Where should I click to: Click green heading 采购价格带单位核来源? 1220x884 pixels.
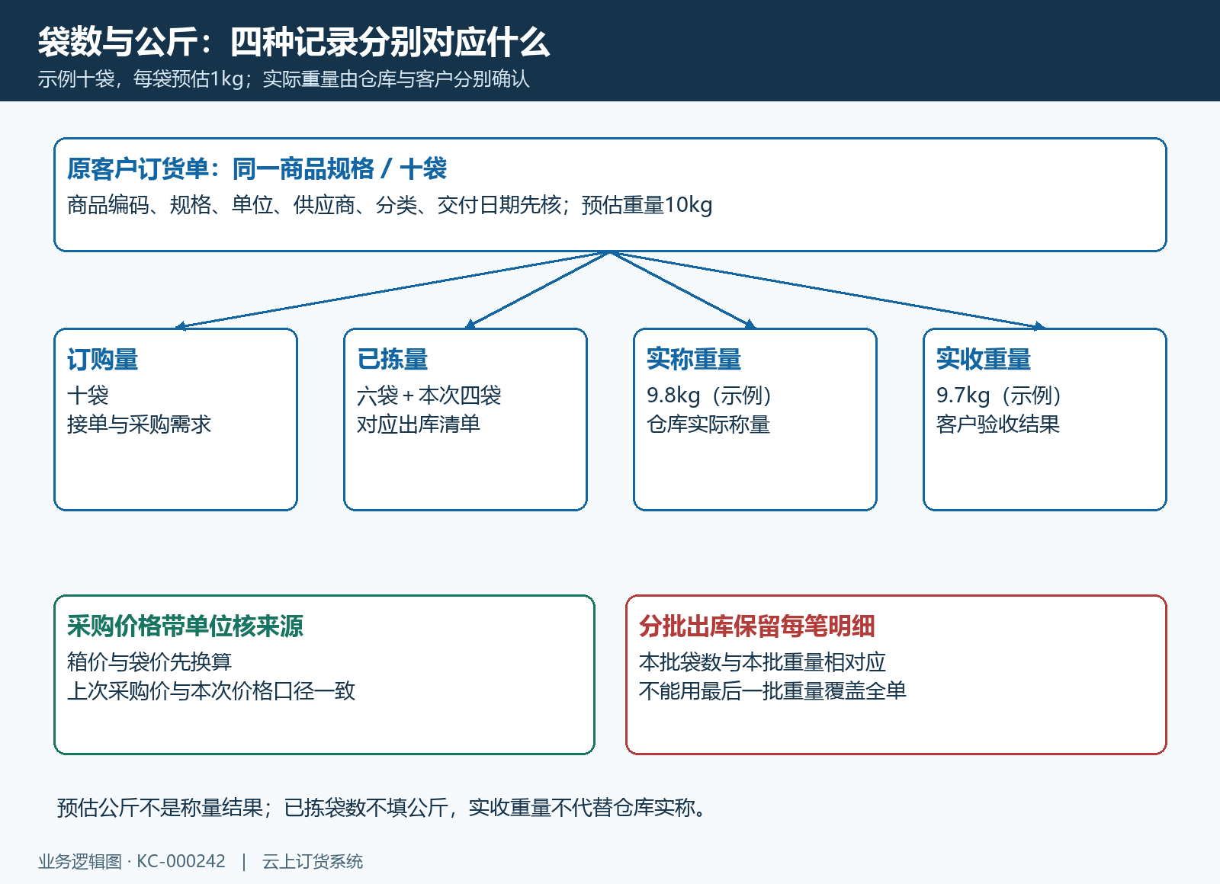click(185, 626)
